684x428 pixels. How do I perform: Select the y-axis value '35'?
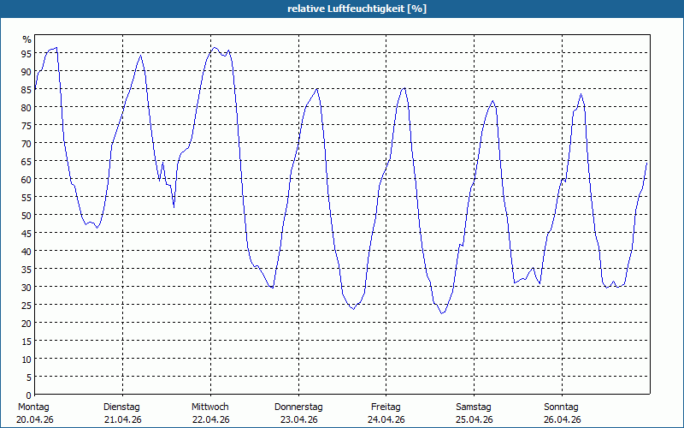pos(27,269)
